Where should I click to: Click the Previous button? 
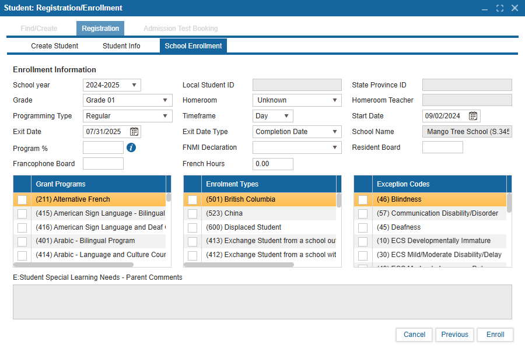coord(454,335)
